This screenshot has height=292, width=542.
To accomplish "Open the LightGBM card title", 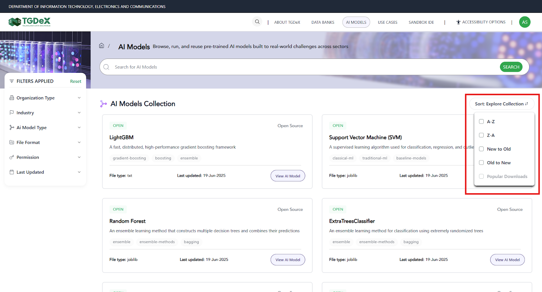I will click(x=121, y=137).
